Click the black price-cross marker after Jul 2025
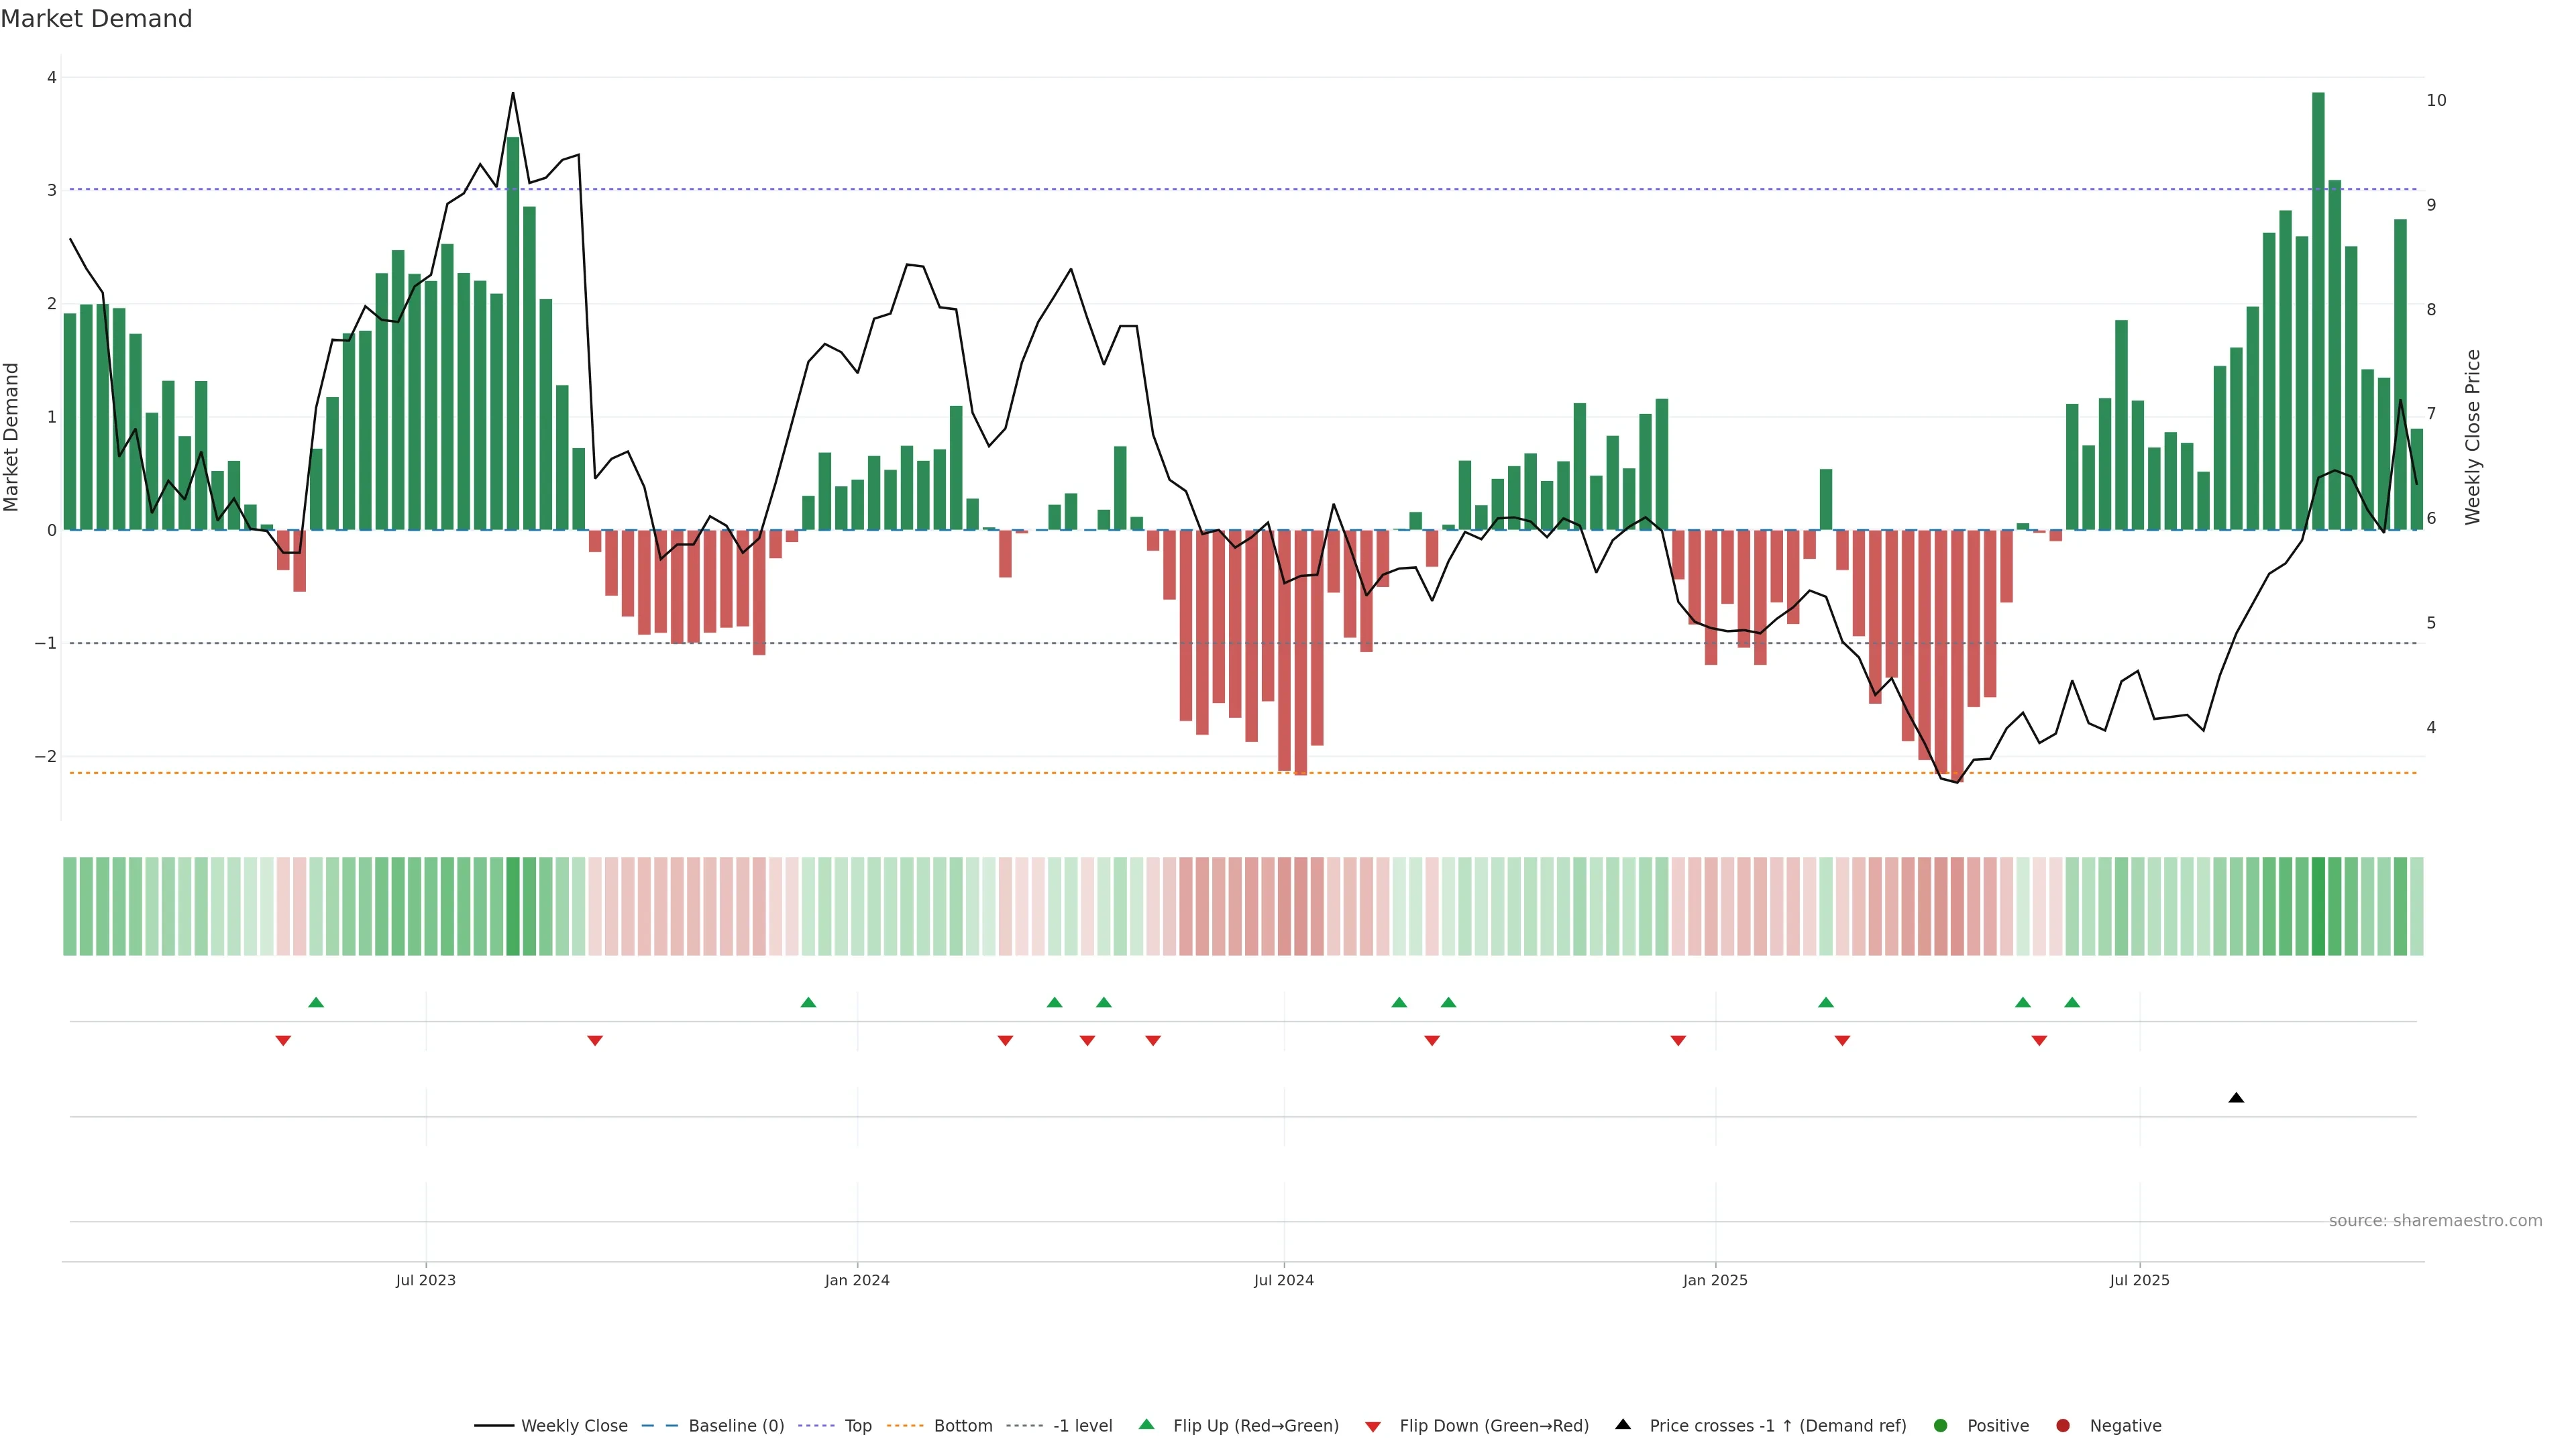This screenshot has width=2576, height=1449. (2236, 1098)
